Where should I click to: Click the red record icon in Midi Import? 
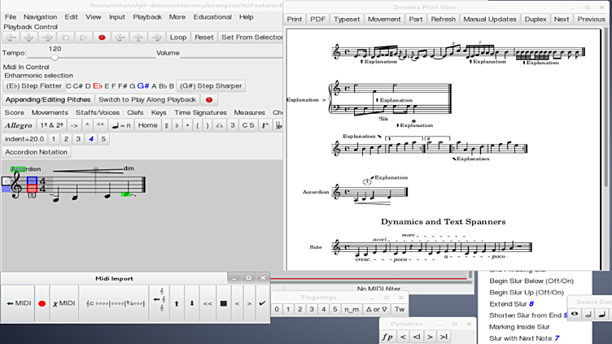coord(42,303)
